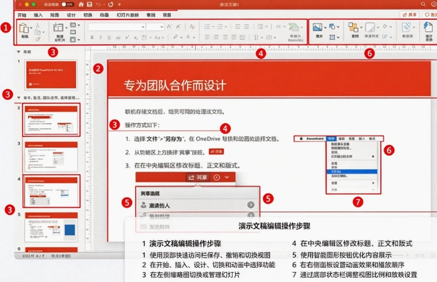Click the Share button below title bar

(410, 15)
